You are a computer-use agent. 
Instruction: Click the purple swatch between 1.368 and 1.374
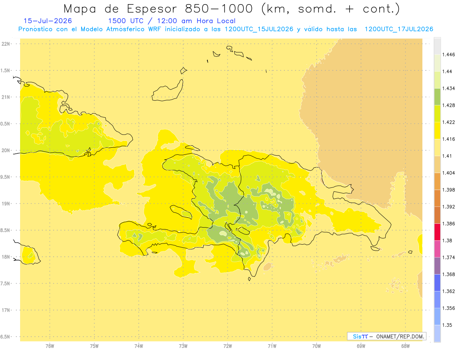point(437,266)
